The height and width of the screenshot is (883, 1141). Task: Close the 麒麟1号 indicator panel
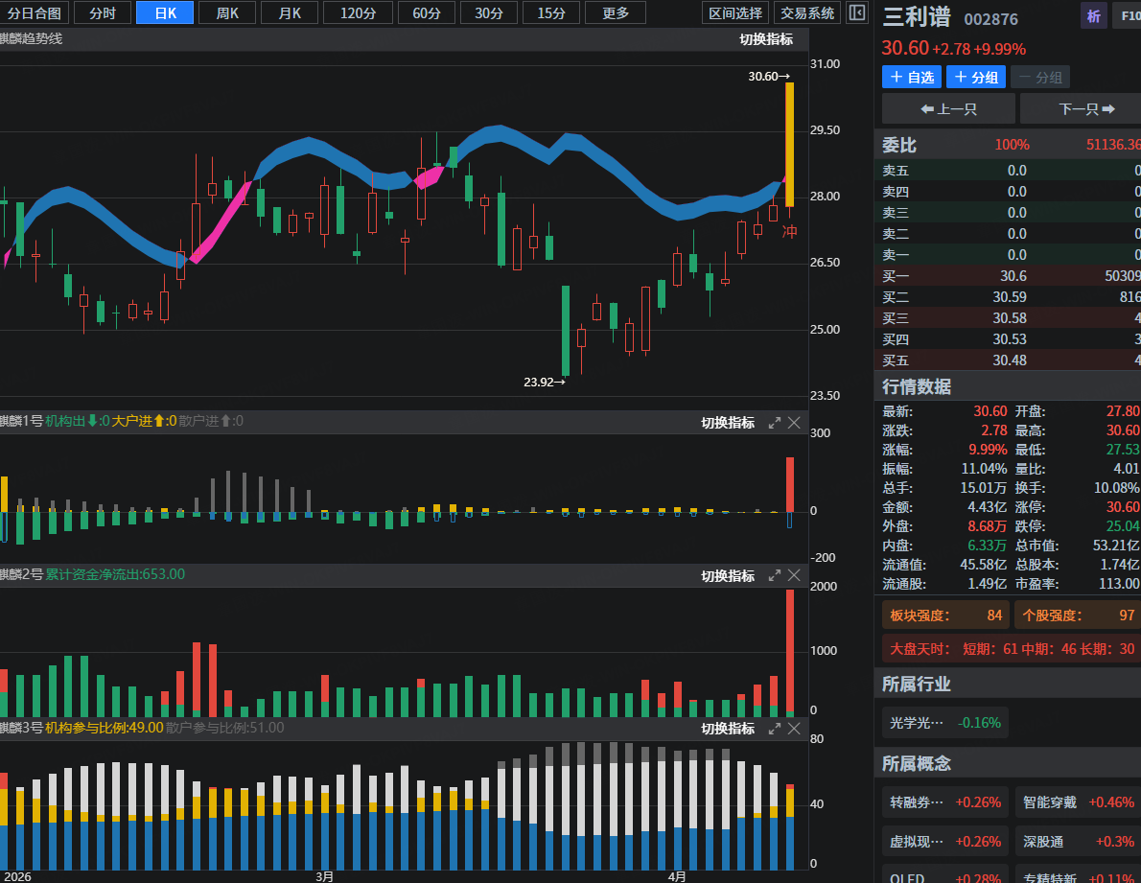[794, 423]
